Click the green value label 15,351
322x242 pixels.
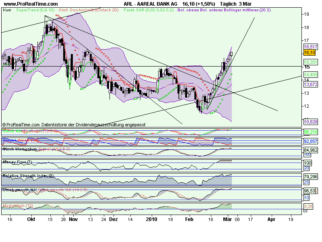[310, 62]
